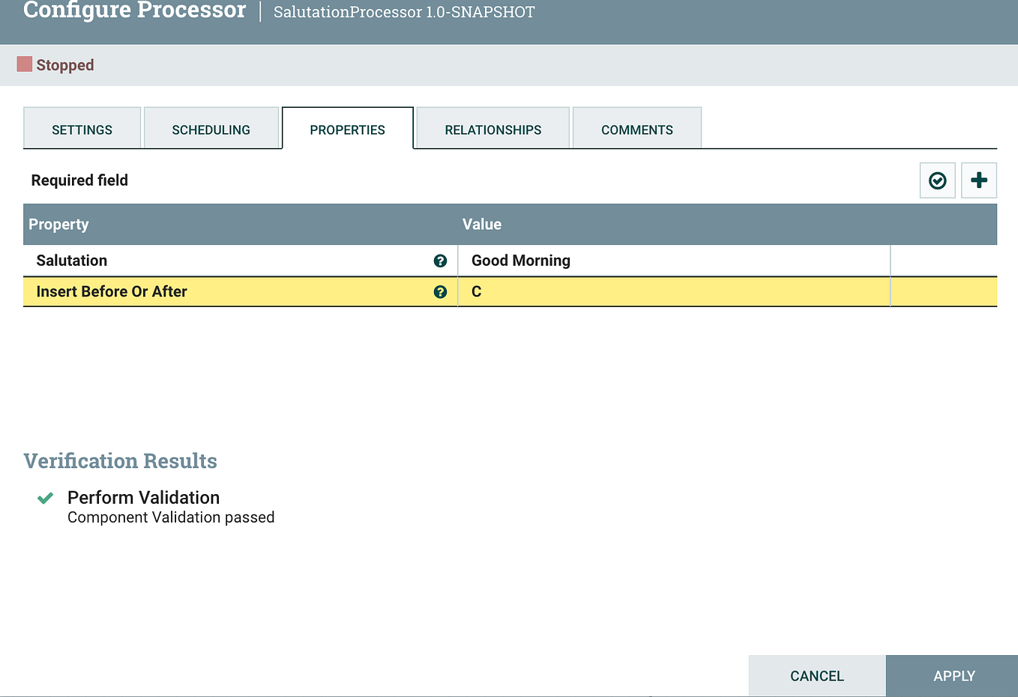Click the red Stopped status square
The image size is (1018, 697).
23,64
